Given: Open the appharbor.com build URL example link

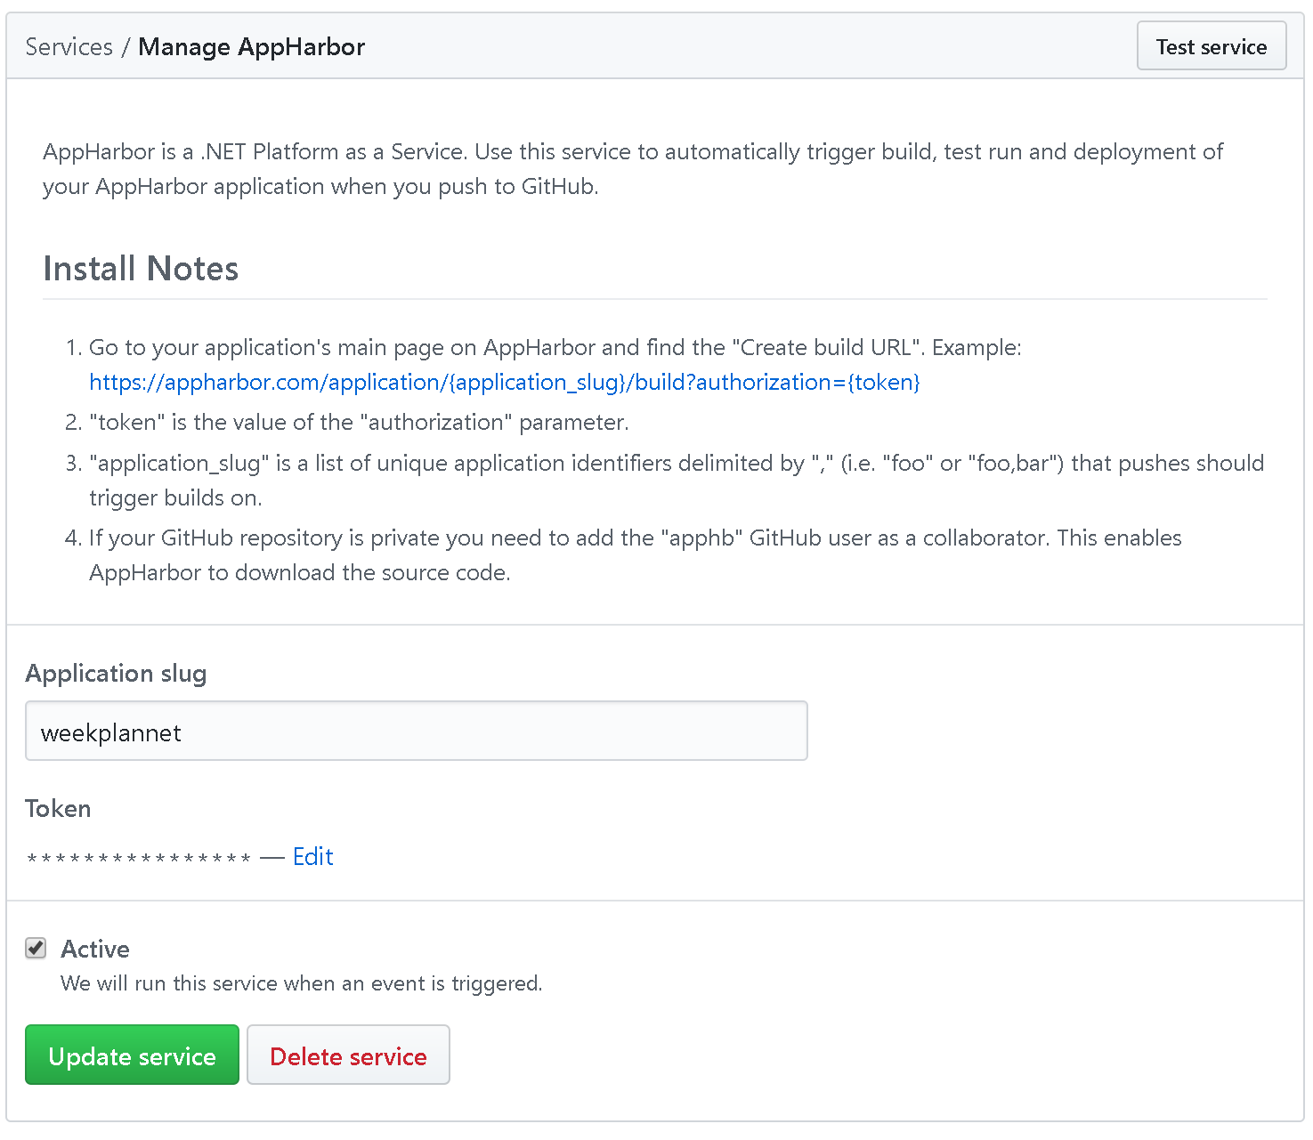Looking at the screenshot, I should [x=504, y=383].
